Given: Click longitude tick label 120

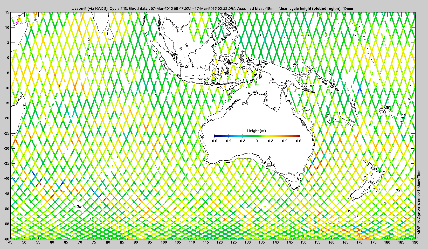Looking at the screenshot, I should [x=220, y=242].
